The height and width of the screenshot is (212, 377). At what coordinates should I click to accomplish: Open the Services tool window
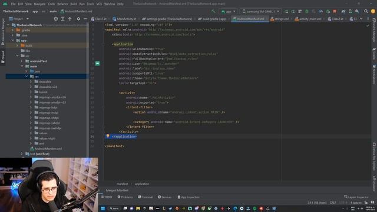(x=165, y=197)
